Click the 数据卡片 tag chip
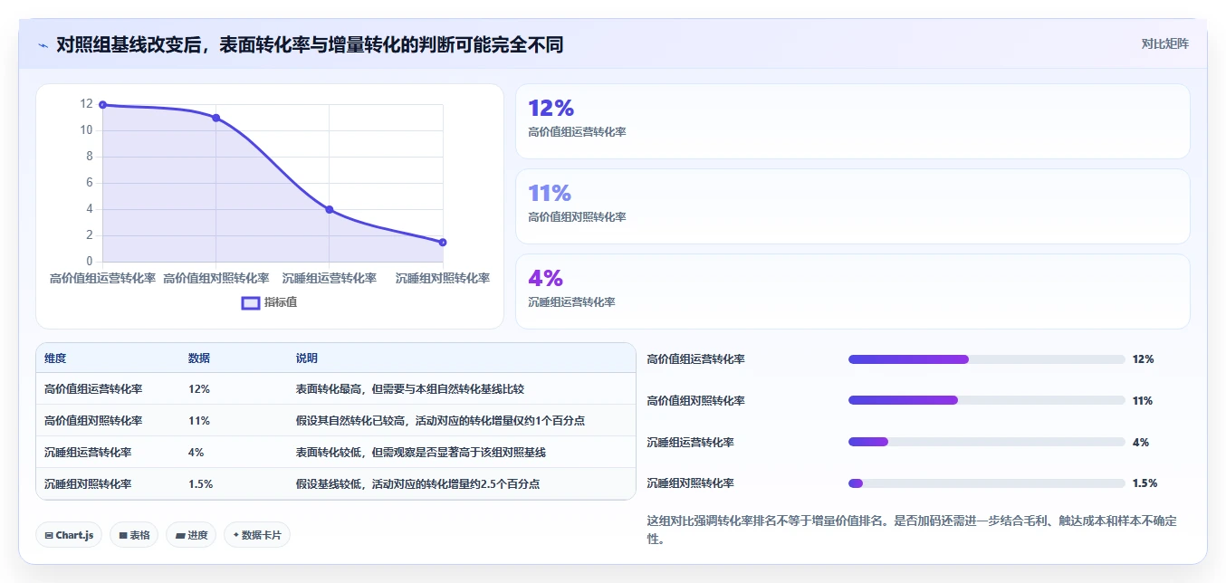This screenshot has height=583, width=1226. point(257,535)
